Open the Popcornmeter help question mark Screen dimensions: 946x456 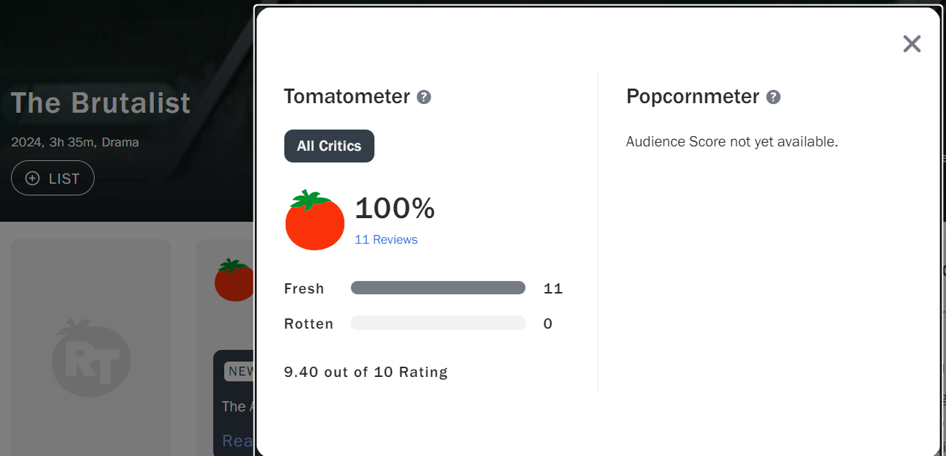tap(773, 97)
